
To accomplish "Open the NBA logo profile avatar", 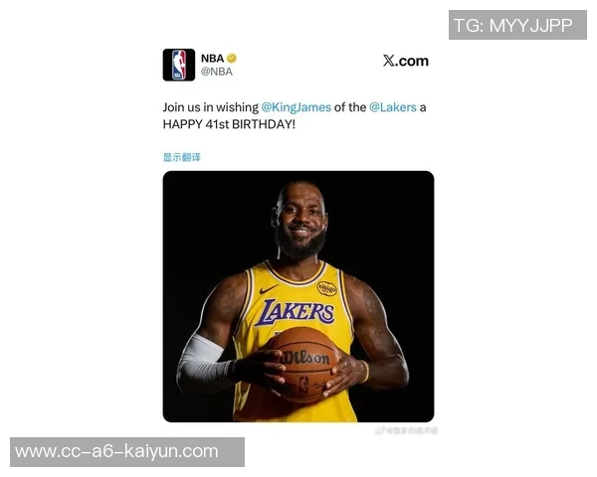I will click(x=178, y=65).
